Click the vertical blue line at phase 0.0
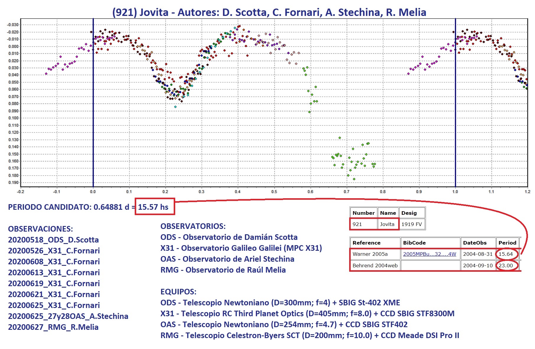Image resolution: width=535 pixels, height=349 pixels. tap(93, 118)
